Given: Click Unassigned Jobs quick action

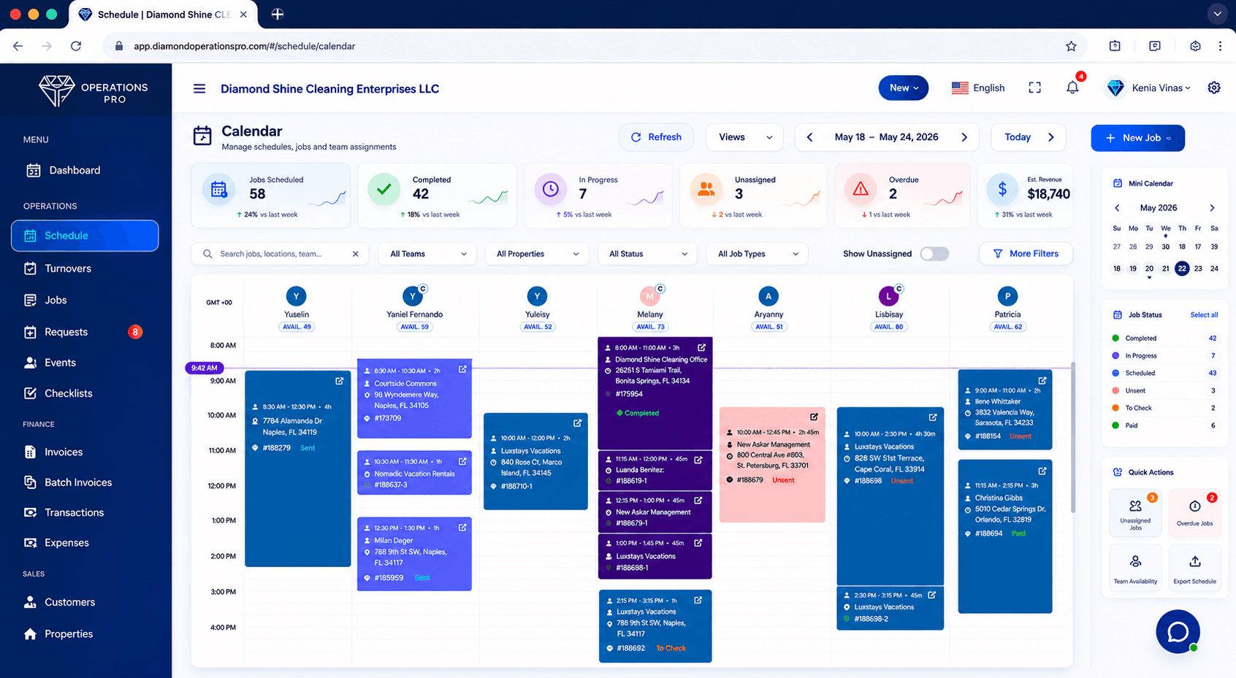Looking at the screenshot, I should (1135, 513).
